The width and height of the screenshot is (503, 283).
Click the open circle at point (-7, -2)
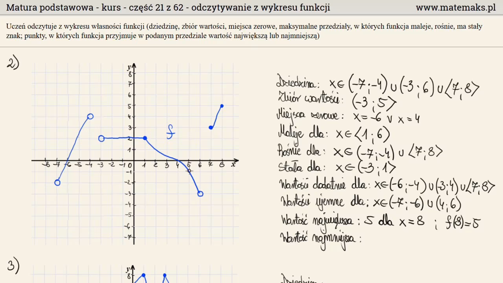[57, 182]
